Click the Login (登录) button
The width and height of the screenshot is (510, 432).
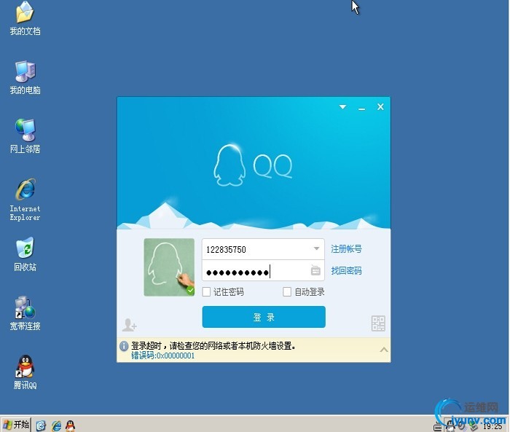click(x=264, y=317)
